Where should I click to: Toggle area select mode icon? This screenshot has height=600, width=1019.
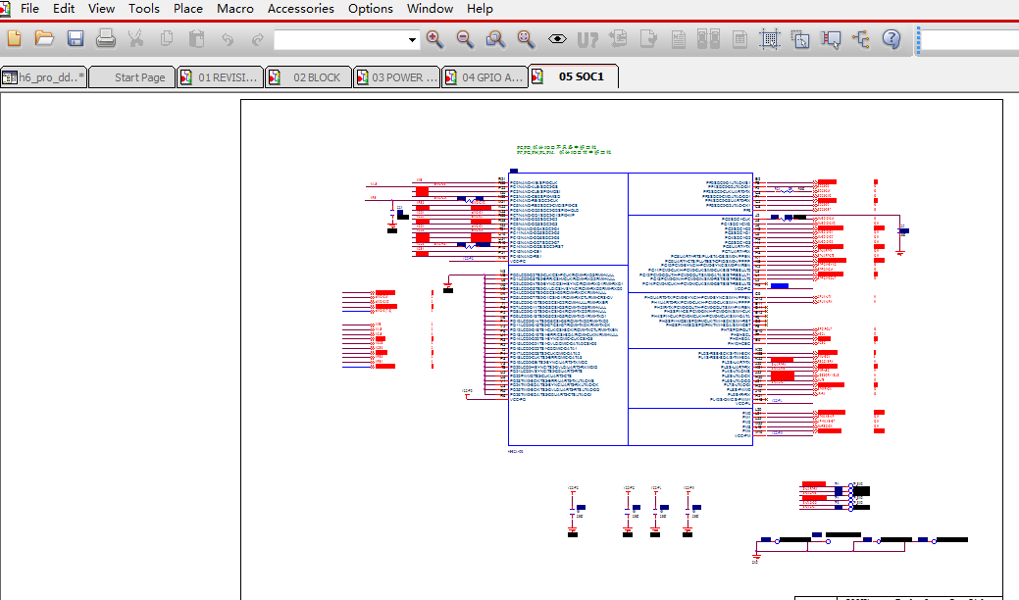click(x=800, y=39)
